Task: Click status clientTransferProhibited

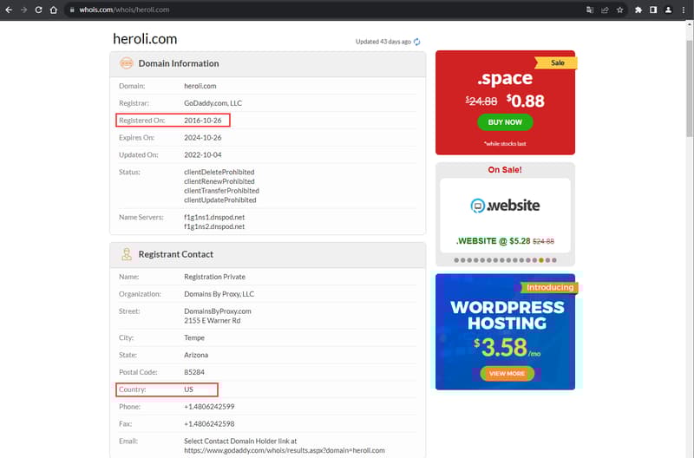Action: pyautogui.click(x=221, y=190)
